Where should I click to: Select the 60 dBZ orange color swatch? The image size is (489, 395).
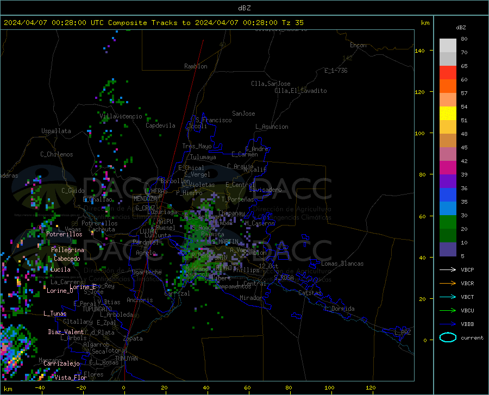pyautogui.click(x=448, y=86)
